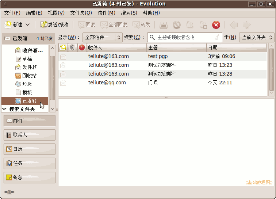Open the 新建 dropdown arrow

(x=27, y=25)
